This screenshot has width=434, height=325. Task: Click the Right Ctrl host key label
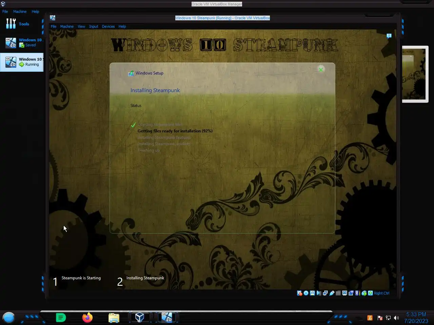tap(382, 293)
